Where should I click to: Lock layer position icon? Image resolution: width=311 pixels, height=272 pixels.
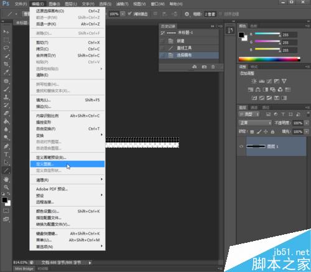(x=266, y=132)
